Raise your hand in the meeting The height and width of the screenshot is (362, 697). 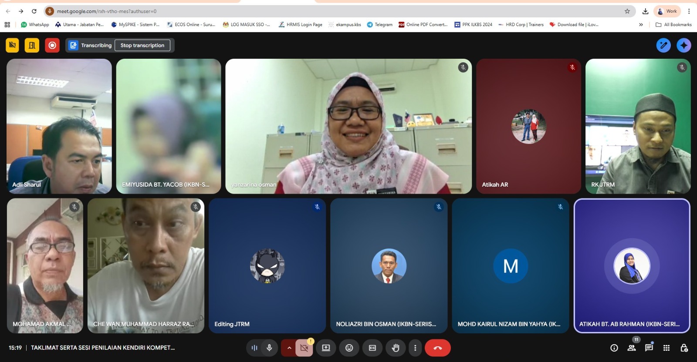[x=396, y=348]
